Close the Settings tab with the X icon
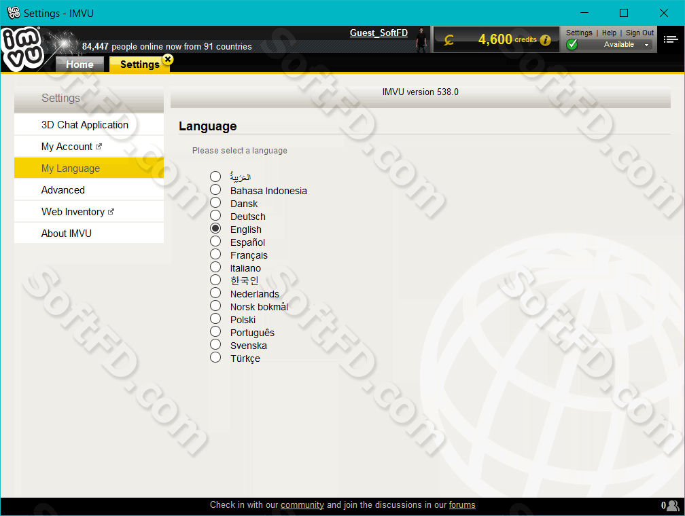 pos(168,59)
